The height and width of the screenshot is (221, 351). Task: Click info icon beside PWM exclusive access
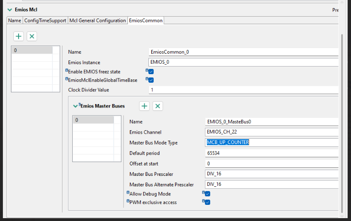pos(128,202)
